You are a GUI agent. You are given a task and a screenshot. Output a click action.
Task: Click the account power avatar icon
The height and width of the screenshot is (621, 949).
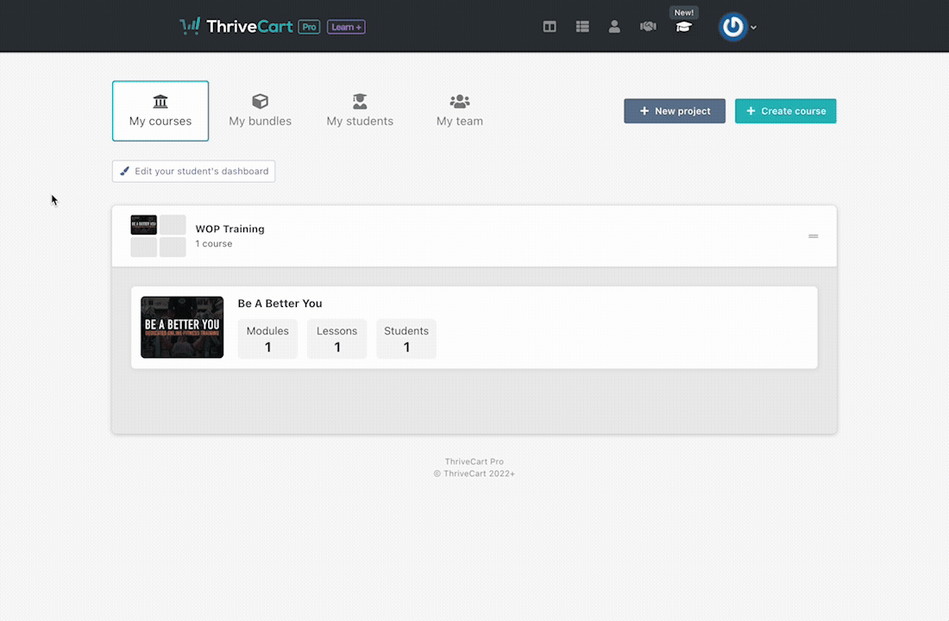(732, 27)
